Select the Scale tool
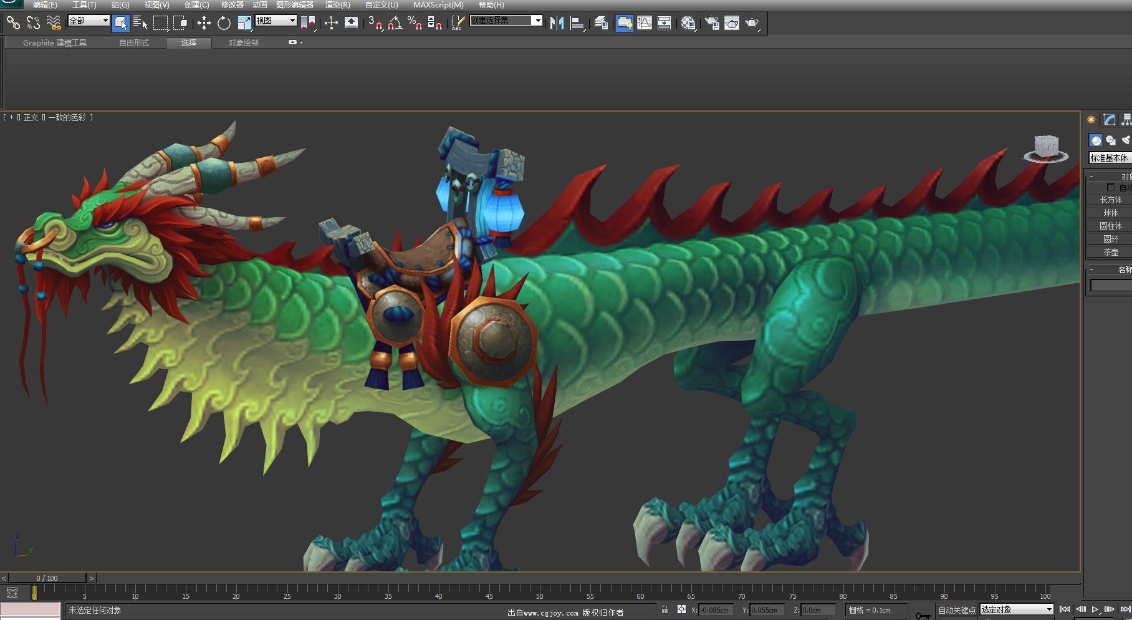Image resolution: width=1132 pixels, height=620 pixels. pos(244,23)
